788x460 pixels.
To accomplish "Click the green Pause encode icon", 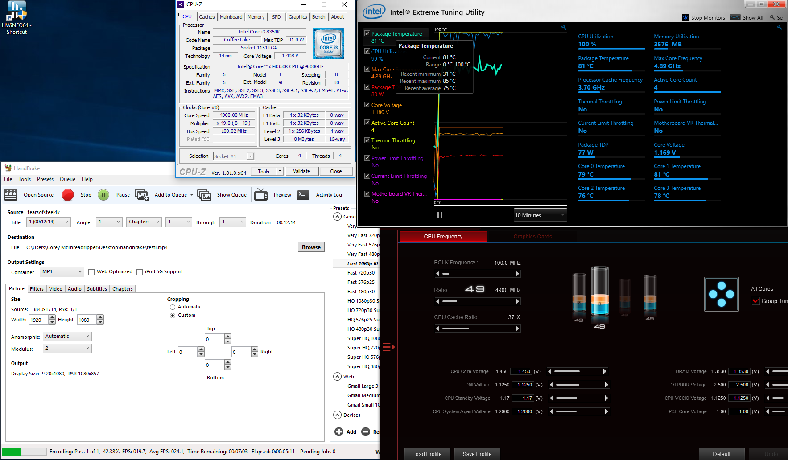I will pos(103,195).
